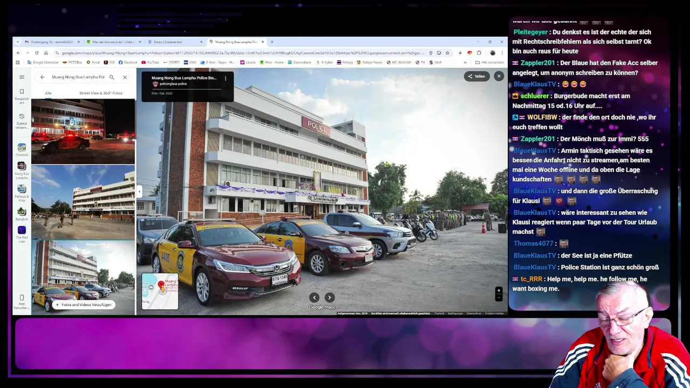Viewport: 690px width, 388px height.
Task: Bookmark the page with star icon
Action: pos(447,53)
